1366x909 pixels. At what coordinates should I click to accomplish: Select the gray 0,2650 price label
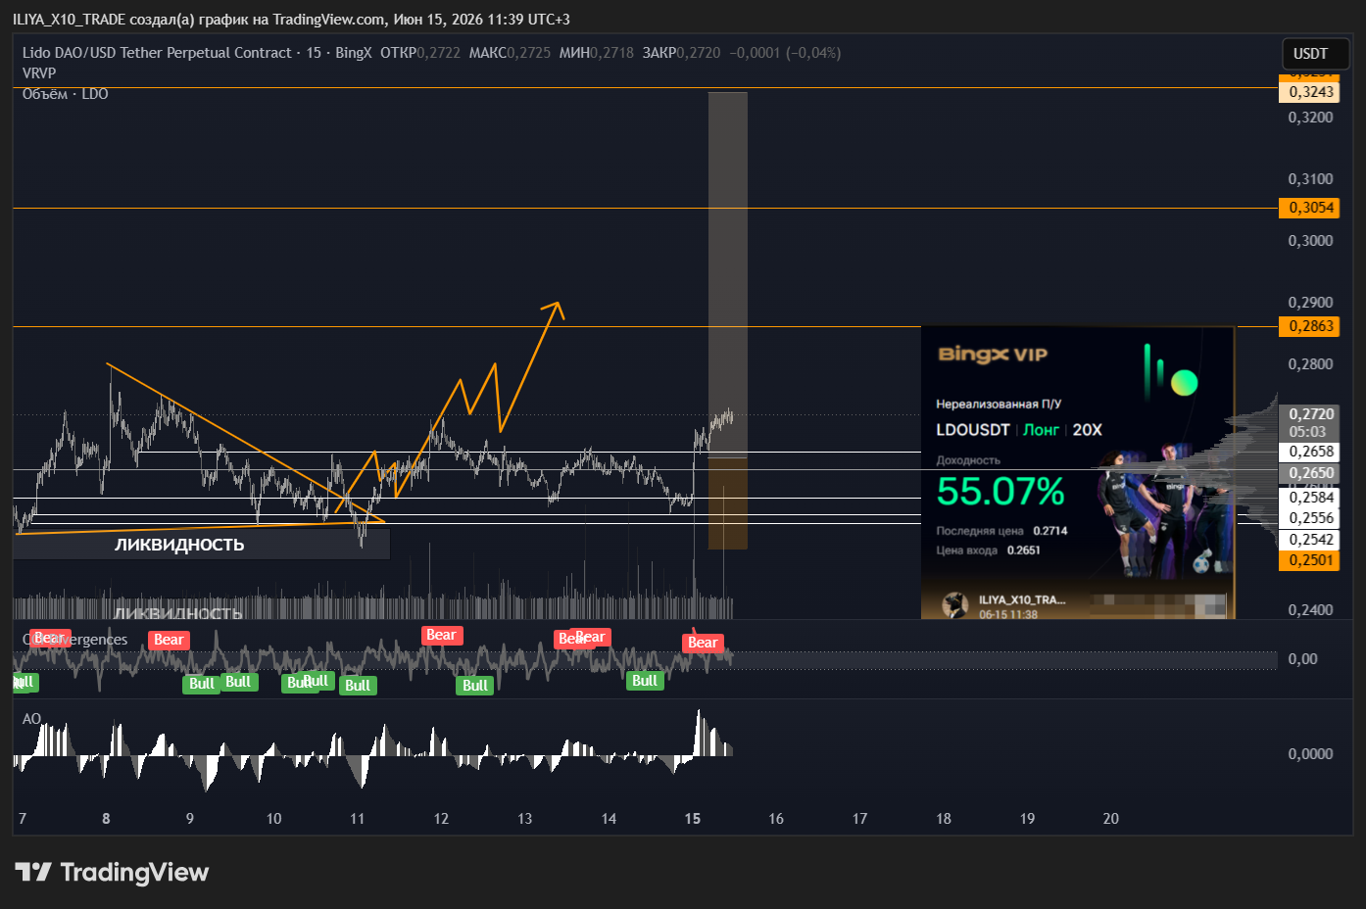1311,473
